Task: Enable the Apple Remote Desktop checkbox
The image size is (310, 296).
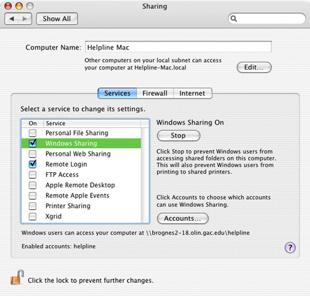Action: click(x=32, y=185)
